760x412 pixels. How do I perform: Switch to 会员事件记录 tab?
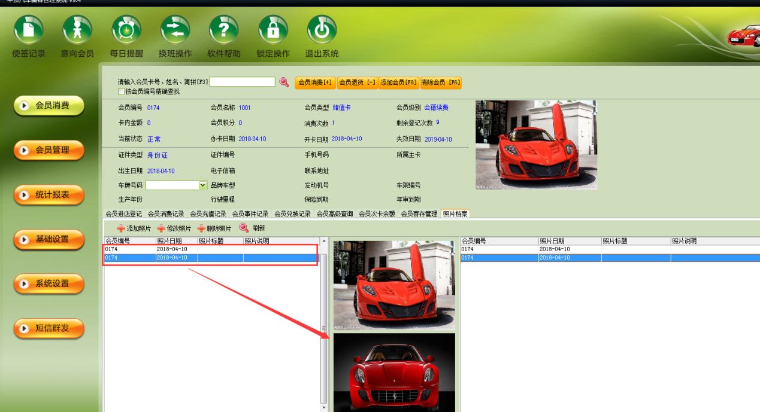coord(250,214)
